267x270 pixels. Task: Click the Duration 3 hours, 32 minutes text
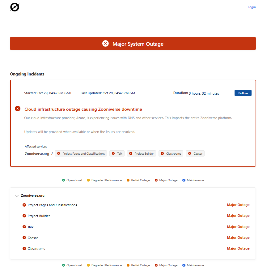point(196,93)
